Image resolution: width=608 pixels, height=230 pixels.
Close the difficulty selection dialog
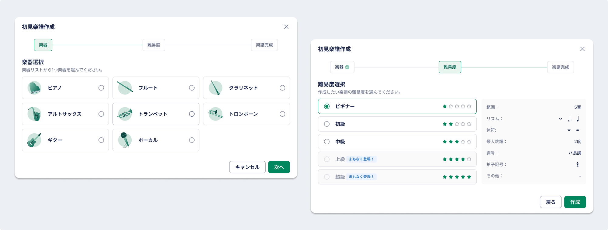click(582, 49)
